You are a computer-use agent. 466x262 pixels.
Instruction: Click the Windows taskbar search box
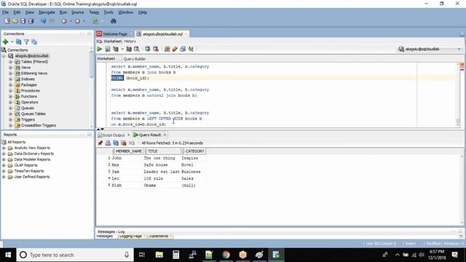coord(74,255)
